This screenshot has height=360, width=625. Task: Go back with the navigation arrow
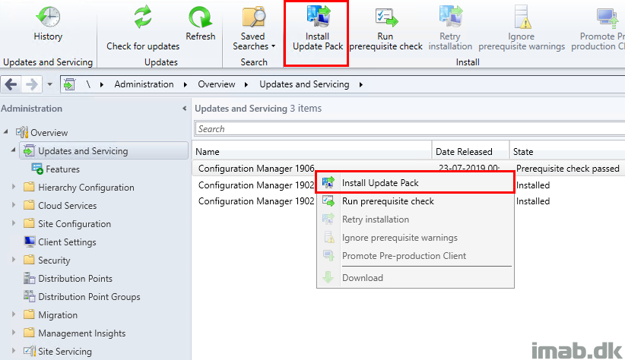[11, 84]
